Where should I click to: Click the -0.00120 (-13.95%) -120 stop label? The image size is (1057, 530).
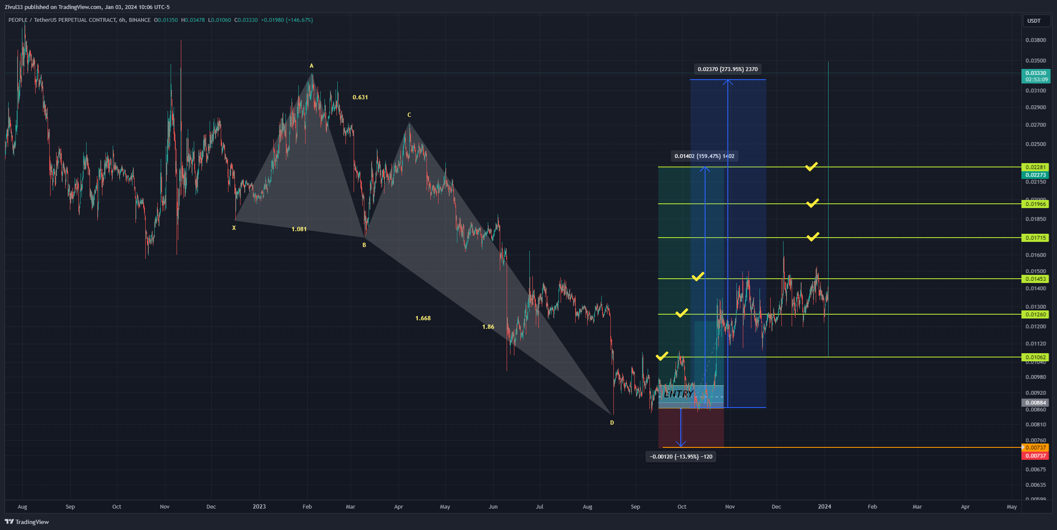681,456
